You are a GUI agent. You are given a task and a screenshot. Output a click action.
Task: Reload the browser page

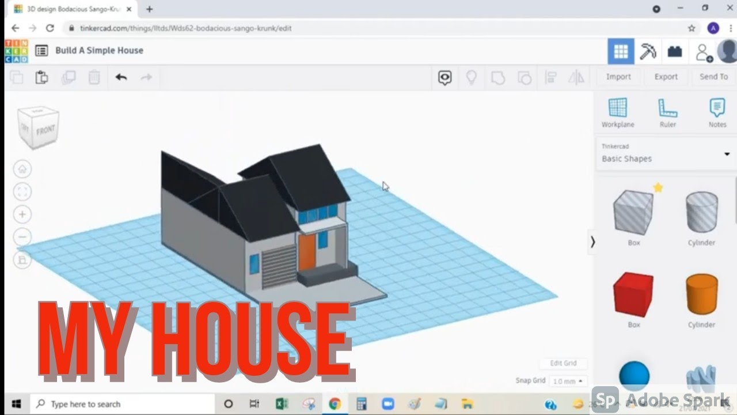pyautogui.click(x=50, y=28)
